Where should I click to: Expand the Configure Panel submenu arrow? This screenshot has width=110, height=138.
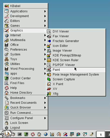click(45, 118)
